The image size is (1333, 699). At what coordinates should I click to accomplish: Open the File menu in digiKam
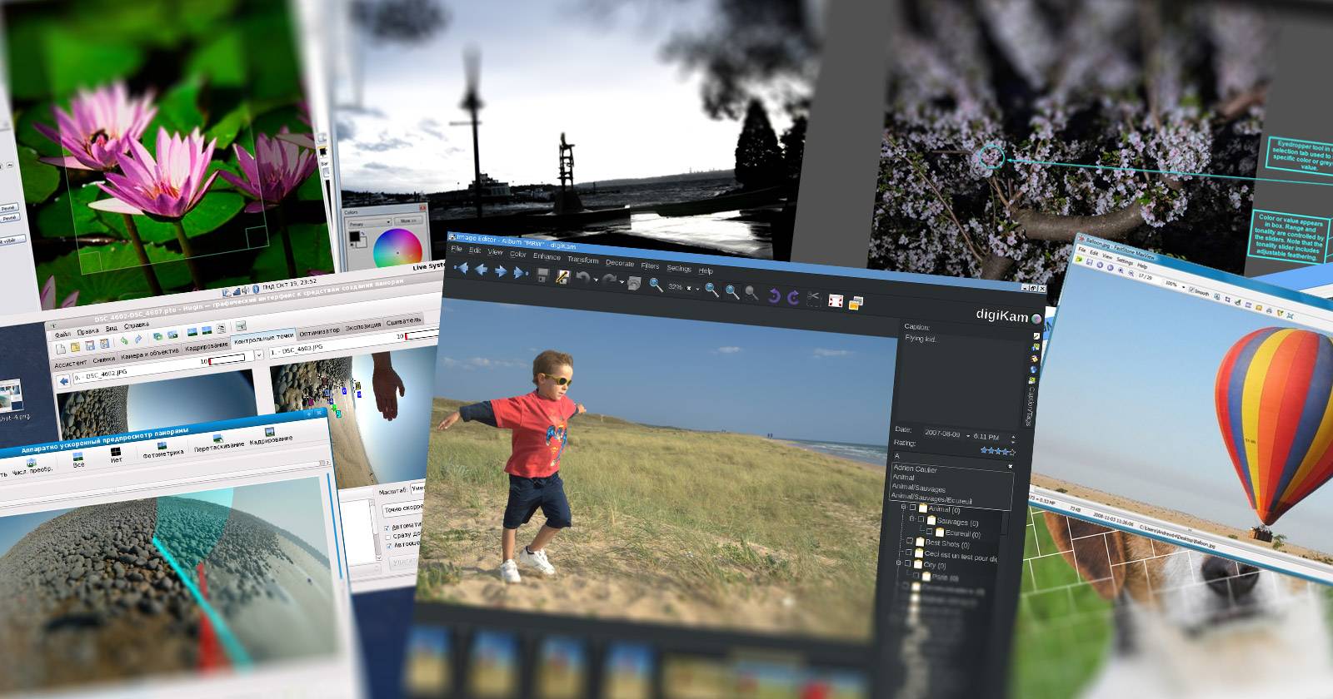(457, 249)
